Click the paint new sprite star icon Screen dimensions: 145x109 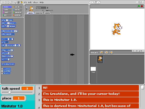101,52
